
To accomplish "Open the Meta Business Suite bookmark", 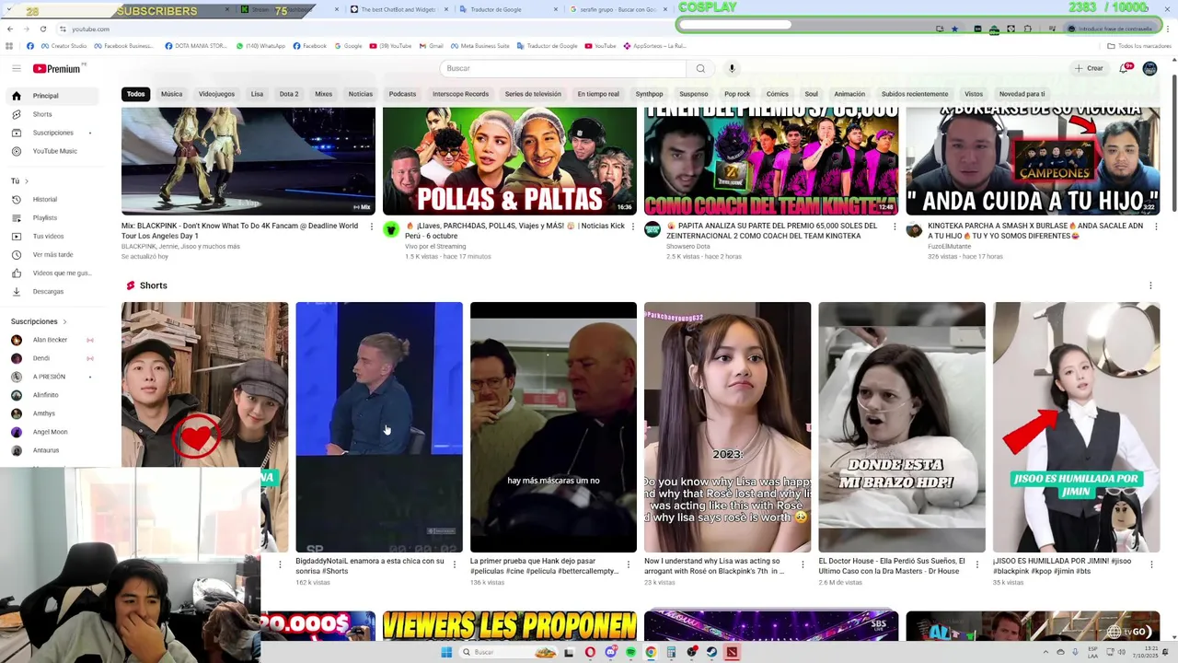I will point(479,45).
